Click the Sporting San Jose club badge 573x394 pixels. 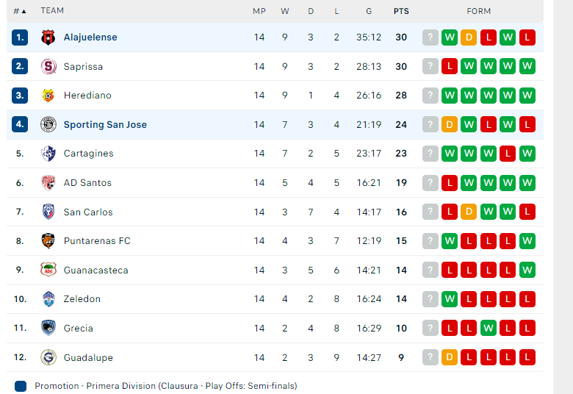pos(48,125)
